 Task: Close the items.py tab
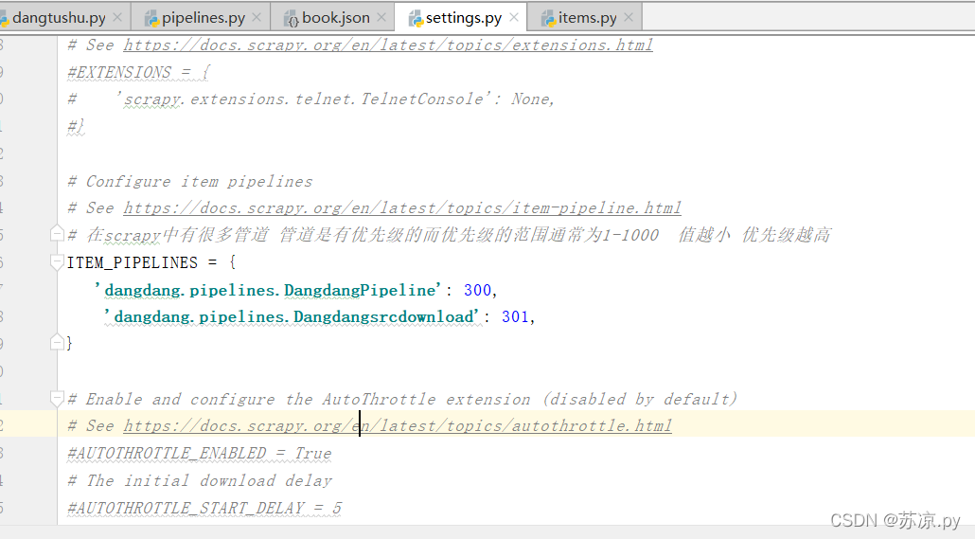[x=628, y=18]
